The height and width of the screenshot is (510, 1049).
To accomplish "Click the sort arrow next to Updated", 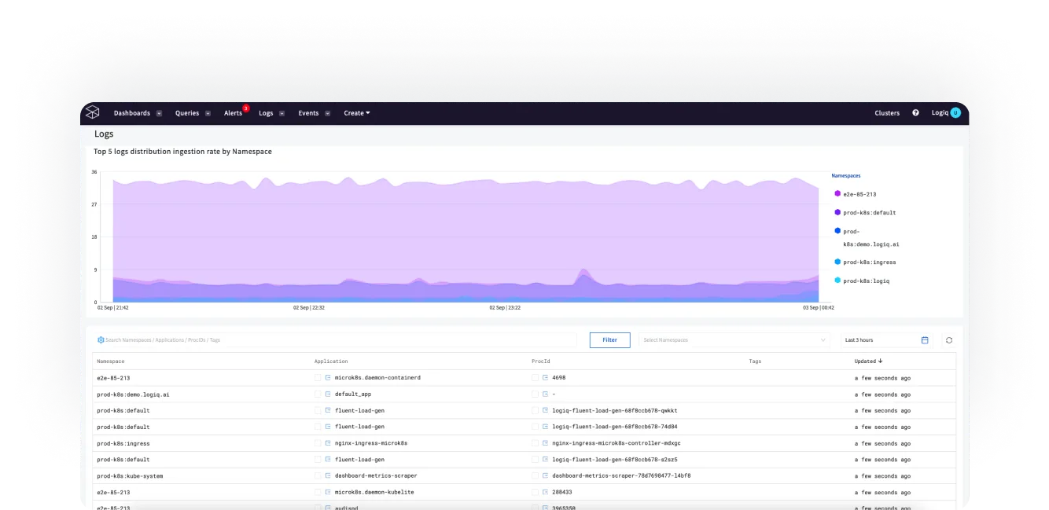I will [x=880, y=361].
